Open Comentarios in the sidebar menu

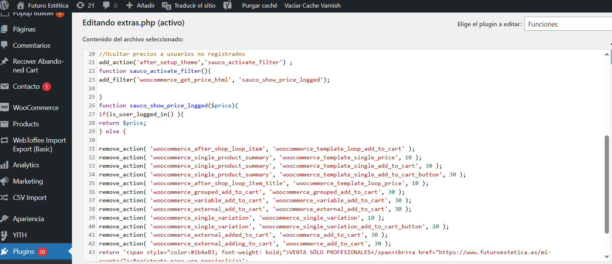[32, 46]
